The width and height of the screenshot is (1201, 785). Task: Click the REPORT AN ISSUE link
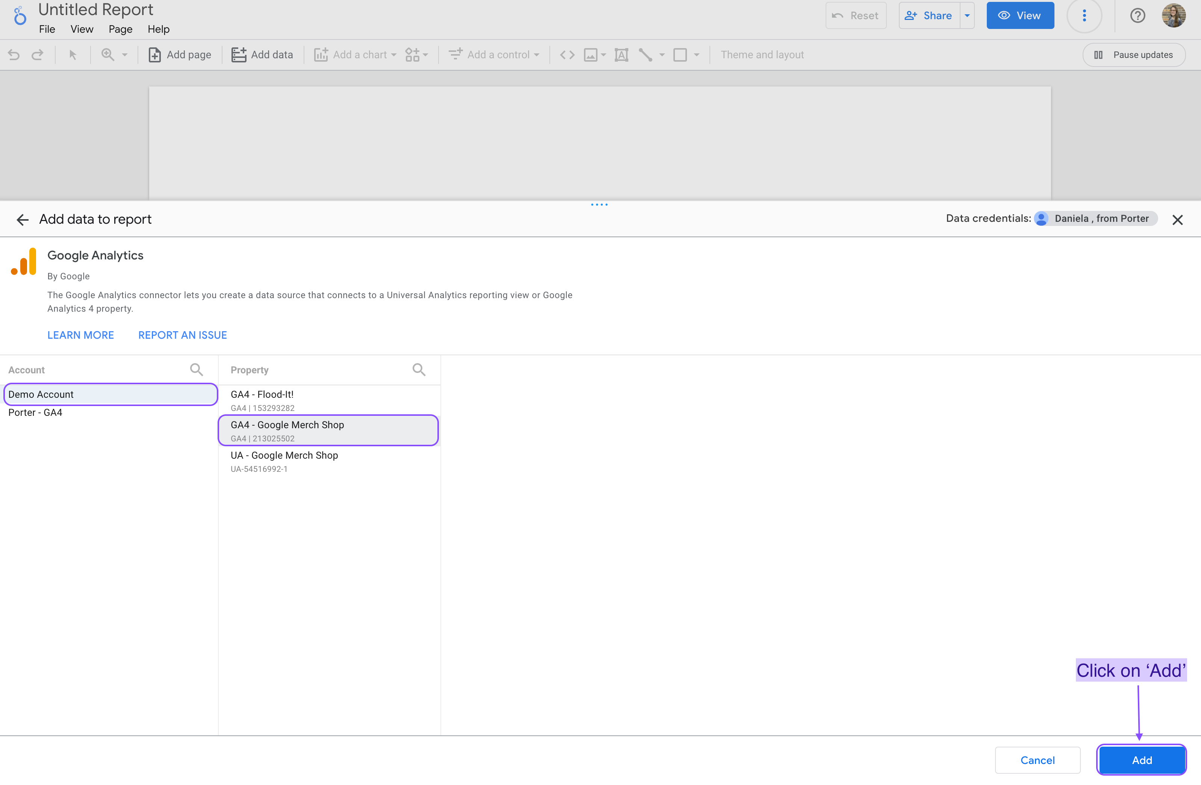point(182,335)
